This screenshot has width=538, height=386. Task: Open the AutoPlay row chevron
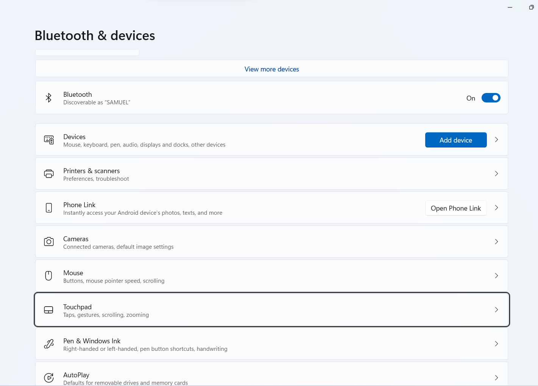point(496,378)
